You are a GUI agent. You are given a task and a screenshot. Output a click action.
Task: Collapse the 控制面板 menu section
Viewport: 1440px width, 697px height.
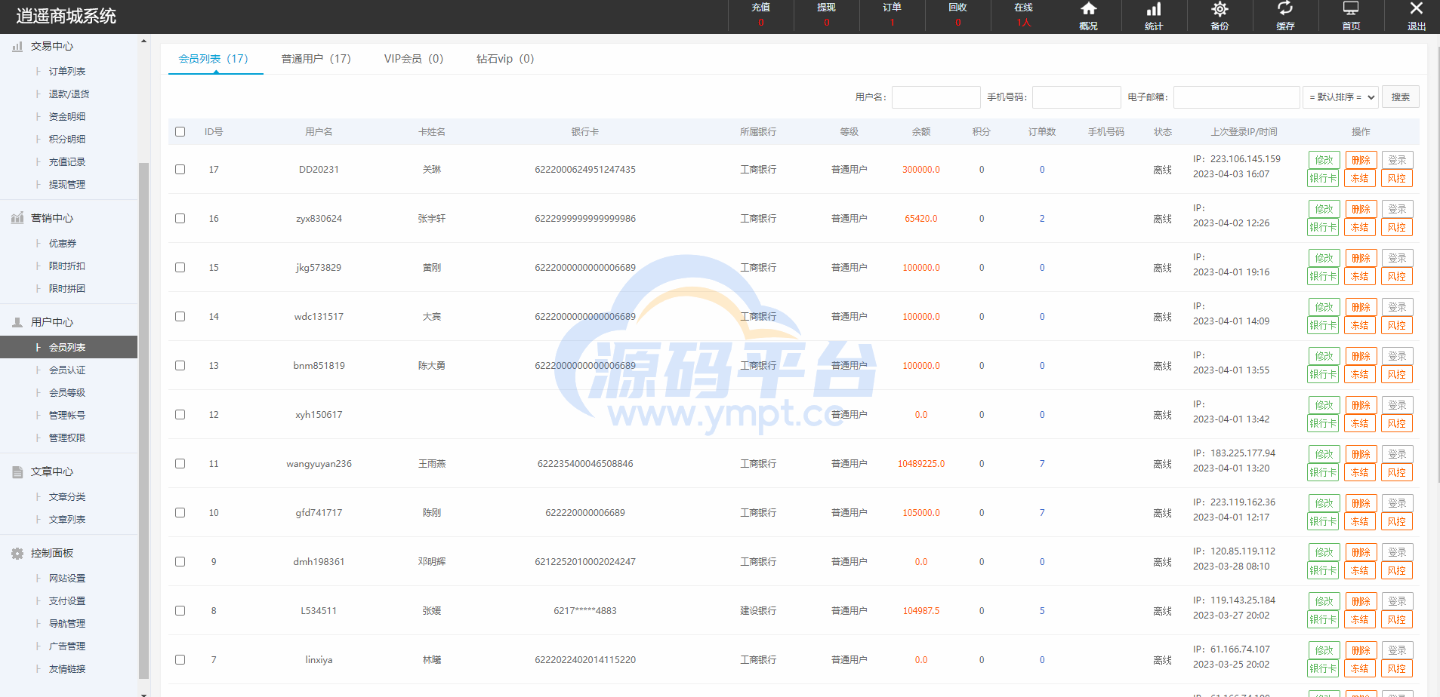pyautogui.click(x=52, y=553)
